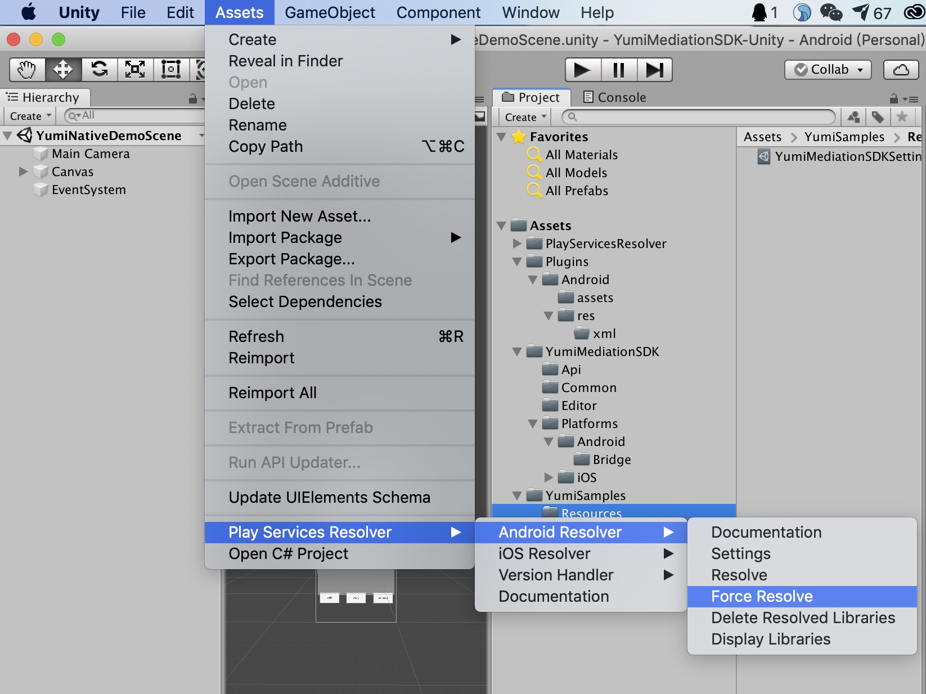Open Version Handler submenu

[x=581, y=575]
